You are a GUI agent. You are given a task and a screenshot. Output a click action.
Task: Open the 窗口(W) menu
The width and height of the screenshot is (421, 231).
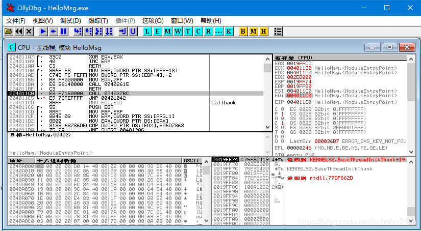point(182,21)
